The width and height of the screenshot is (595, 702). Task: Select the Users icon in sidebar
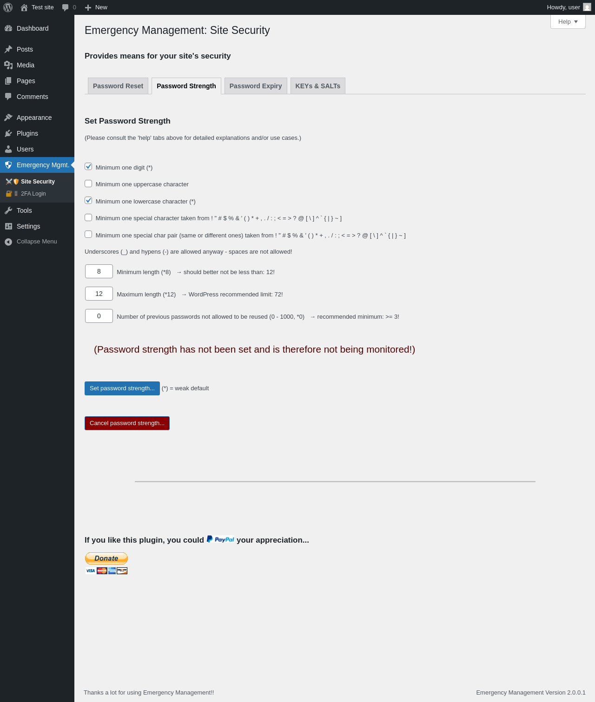(8, 149)
